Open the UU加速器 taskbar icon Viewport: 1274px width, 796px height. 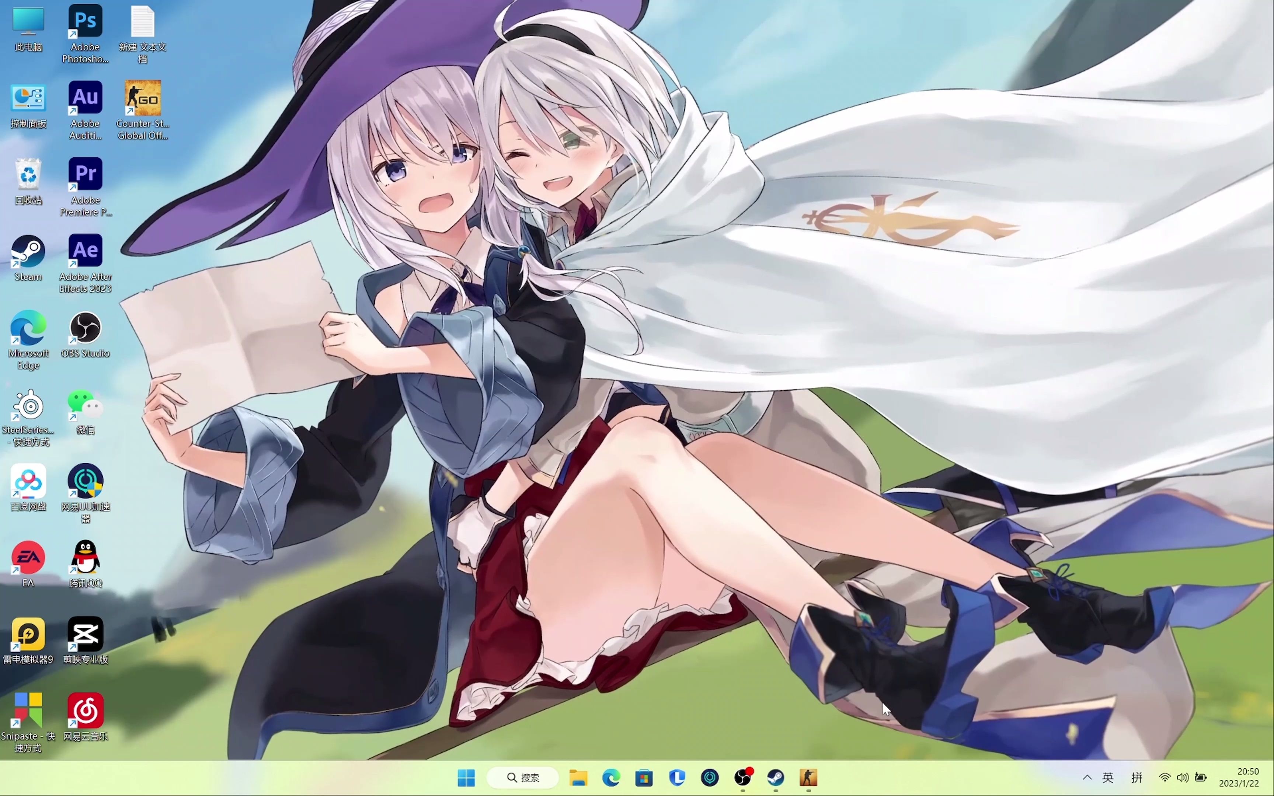(710, 778)
